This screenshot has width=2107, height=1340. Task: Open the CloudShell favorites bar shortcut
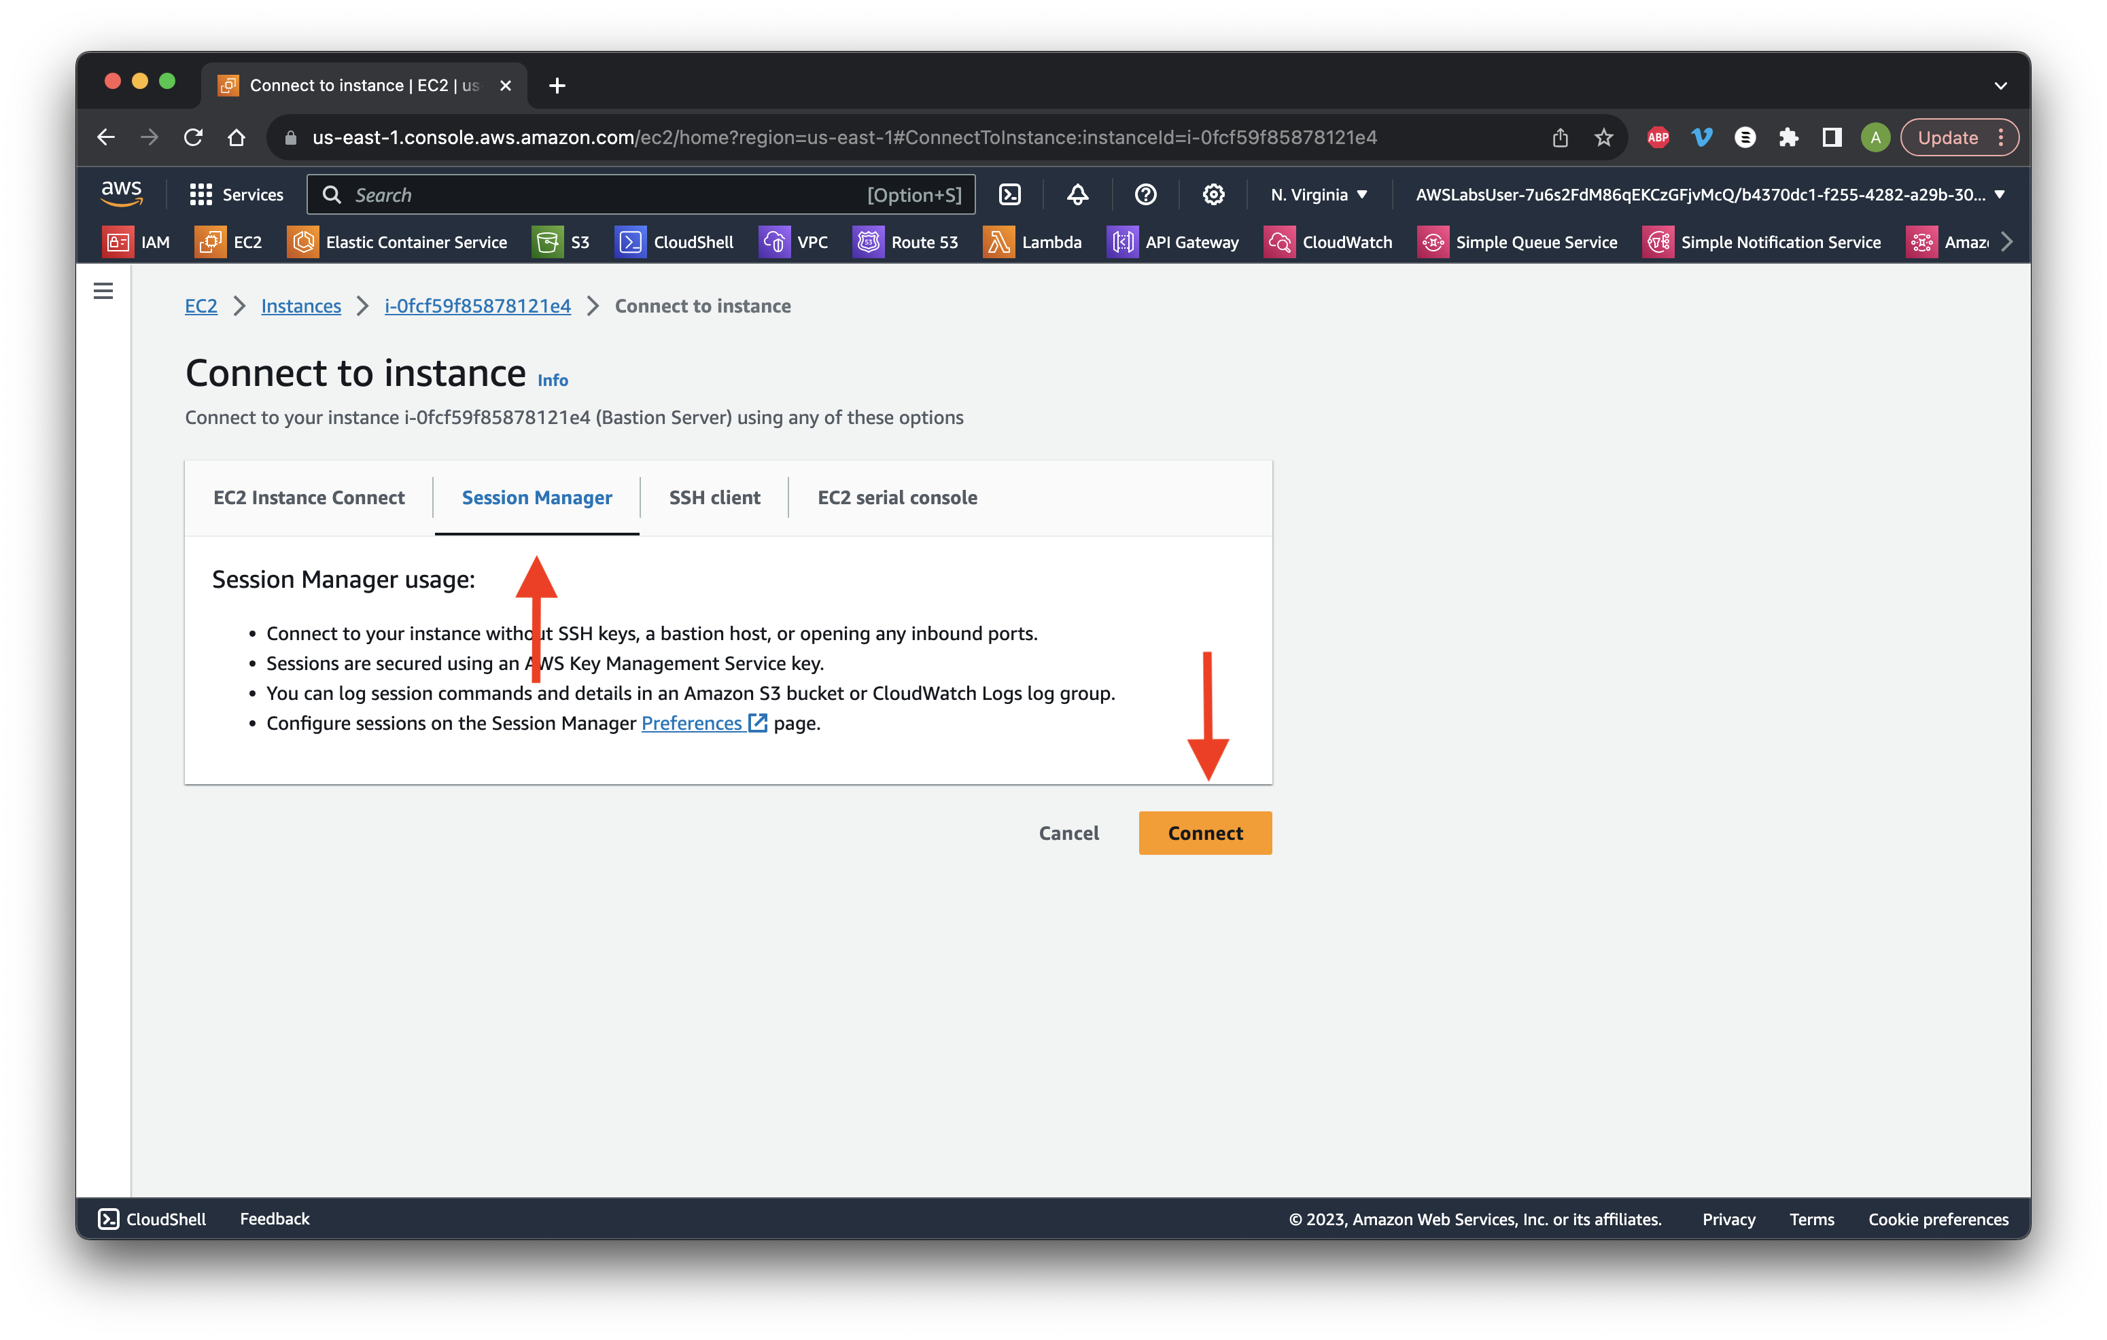[675, 243]
